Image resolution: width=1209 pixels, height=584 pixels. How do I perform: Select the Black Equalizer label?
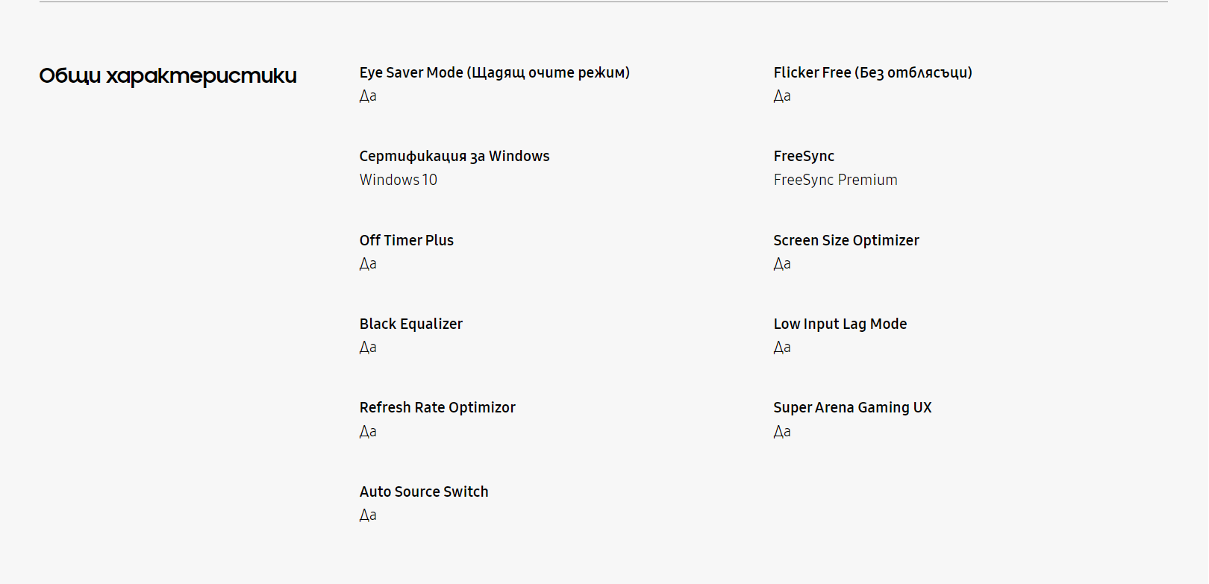point(411,324)
